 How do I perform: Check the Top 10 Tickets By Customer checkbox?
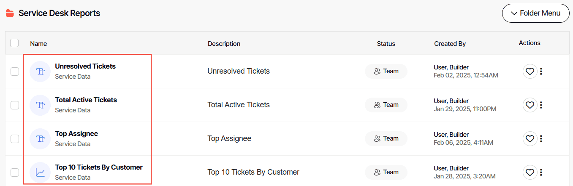click(x=15, y=173)
